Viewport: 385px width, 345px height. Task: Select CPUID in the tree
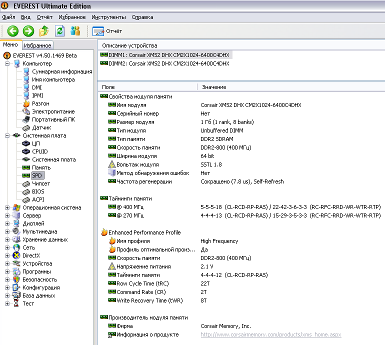[40, 151]
